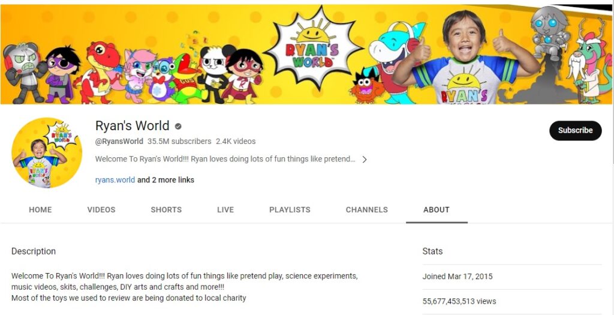Click the 55,677,453,513 views stat
Screen dimensions: 614x315
point(459,301)
